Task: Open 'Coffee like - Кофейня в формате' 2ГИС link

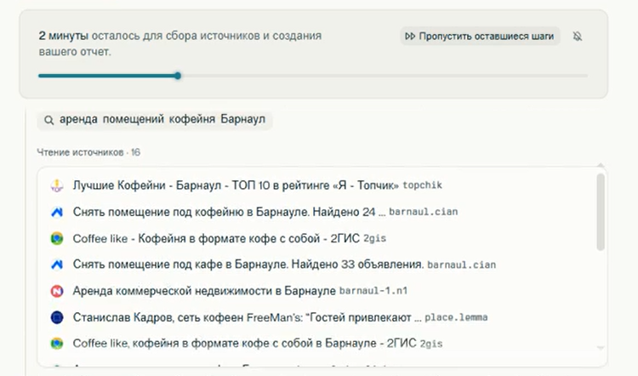Action: [216, 238]
